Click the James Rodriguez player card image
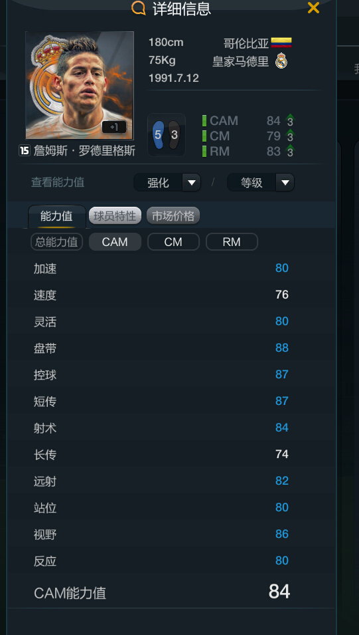 coord(80,85)
